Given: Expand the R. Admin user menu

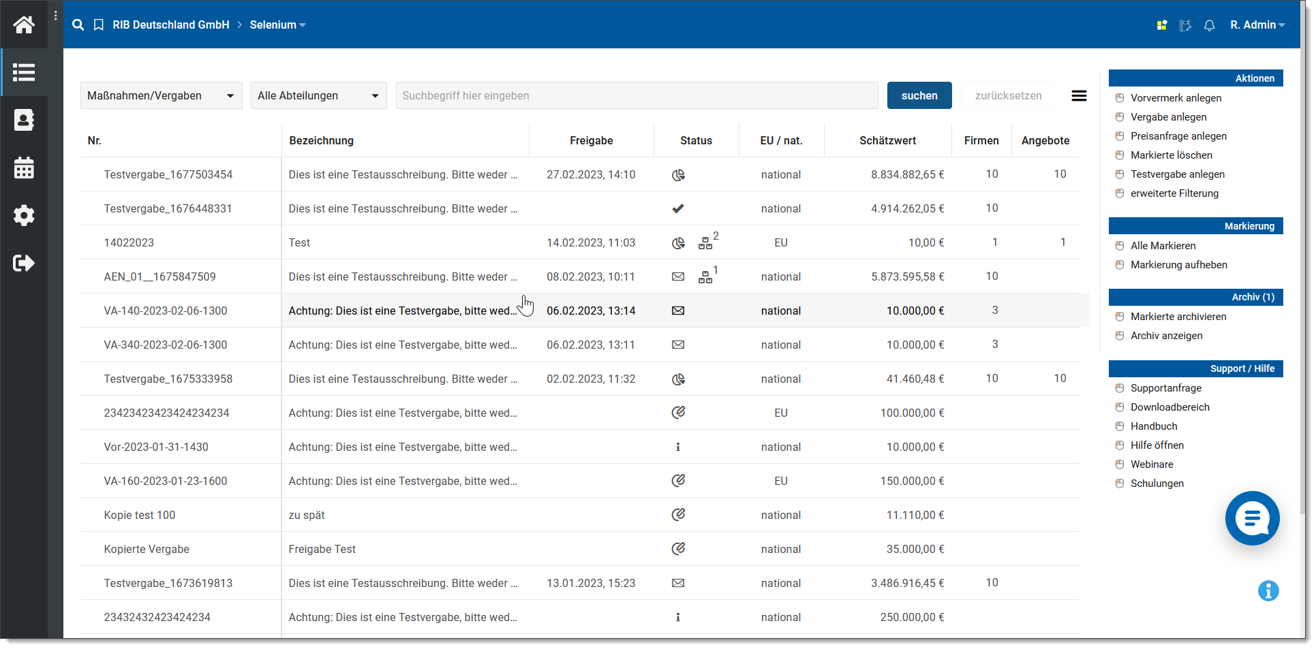Looking at the screenshot, I should (1257, 25).
